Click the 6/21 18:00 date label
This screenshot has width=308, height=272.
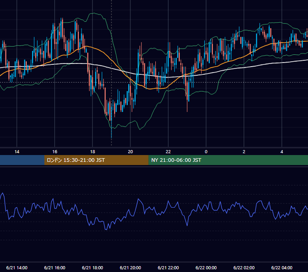(92, 267)
